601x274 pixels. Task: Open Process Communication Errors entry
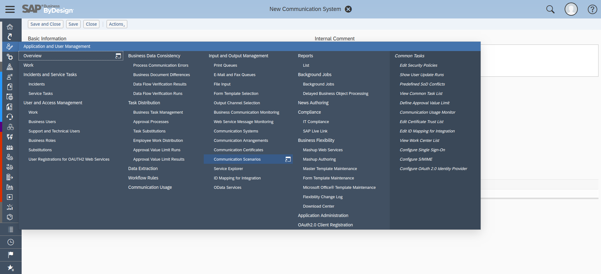point(161,65)
